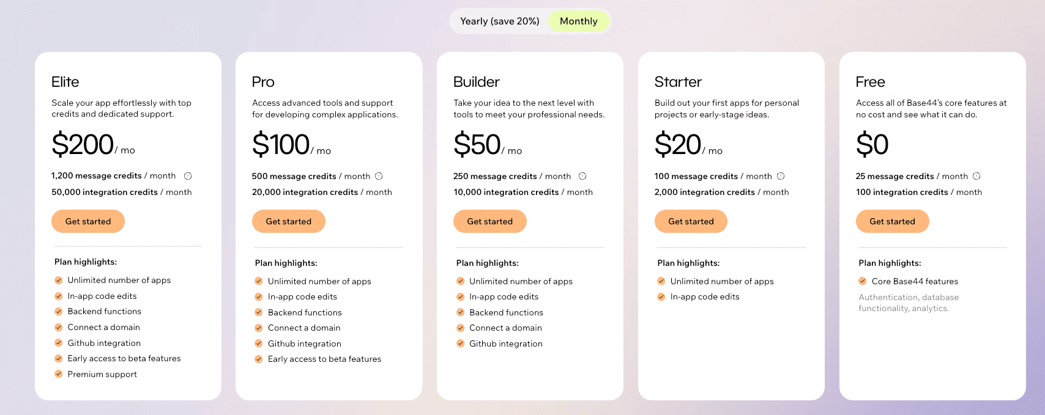Click the $50 price on the Builder card
The image size is (1045, 415).
[477, 144]
